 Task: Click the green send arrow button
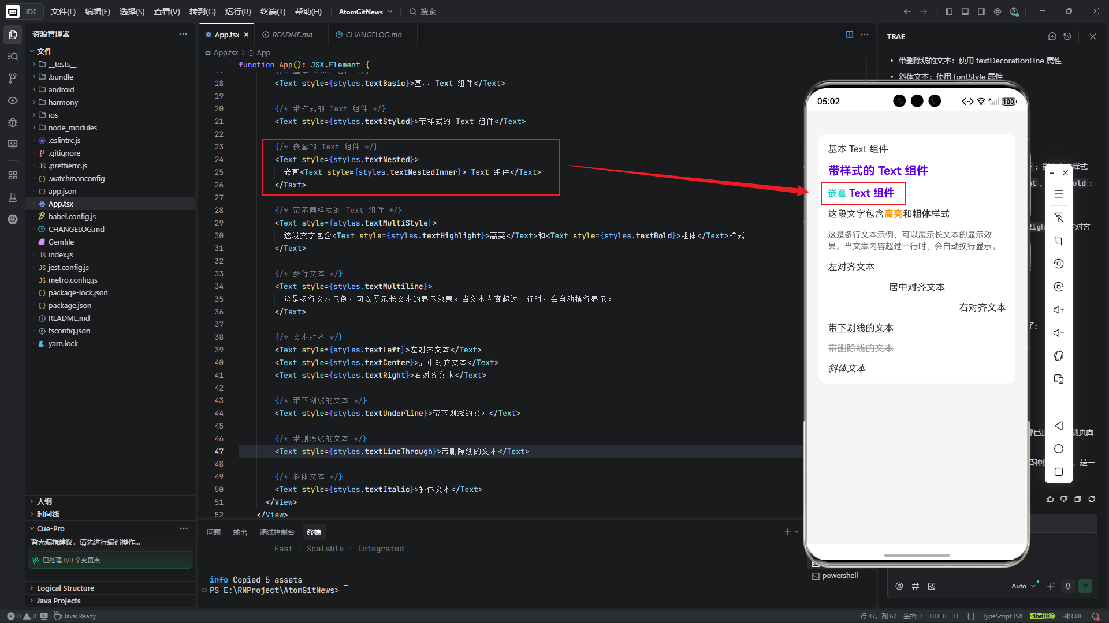coord(1085,586)
